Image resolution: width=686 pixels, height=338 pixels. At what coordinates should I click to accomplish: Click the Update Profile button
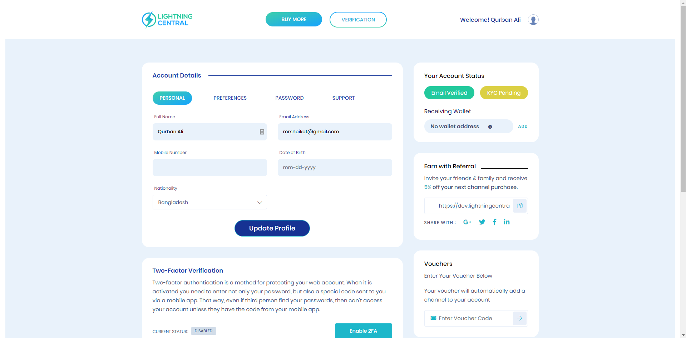tap(272, 228)
